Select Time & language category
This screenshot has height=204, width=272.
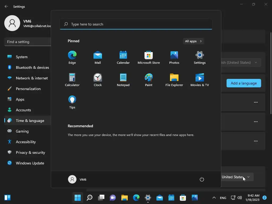28,121
